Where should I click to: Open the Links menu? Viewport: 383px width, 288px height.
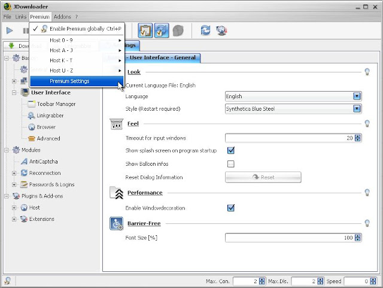click(x=21, y=17)
